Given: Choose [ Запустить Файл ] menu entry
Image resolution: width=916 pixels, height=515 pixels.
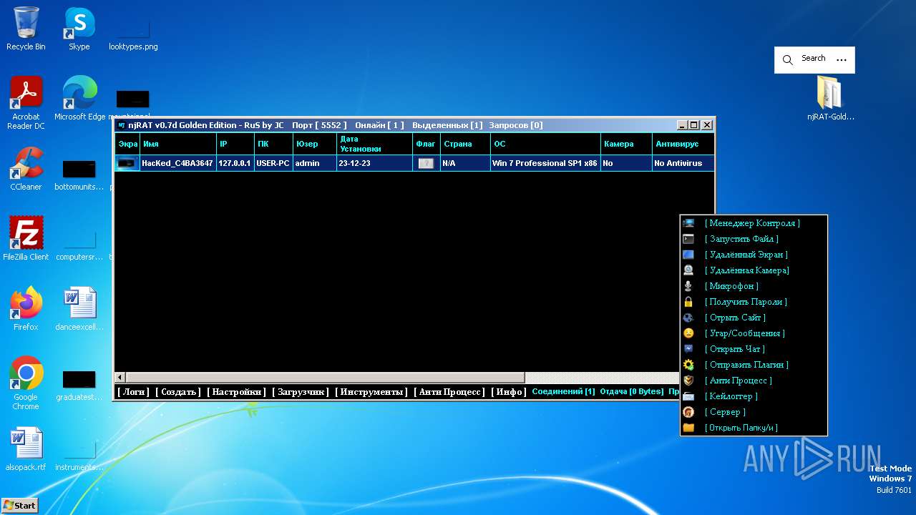Looking at the screenshot, I should (x=741, y=239).
